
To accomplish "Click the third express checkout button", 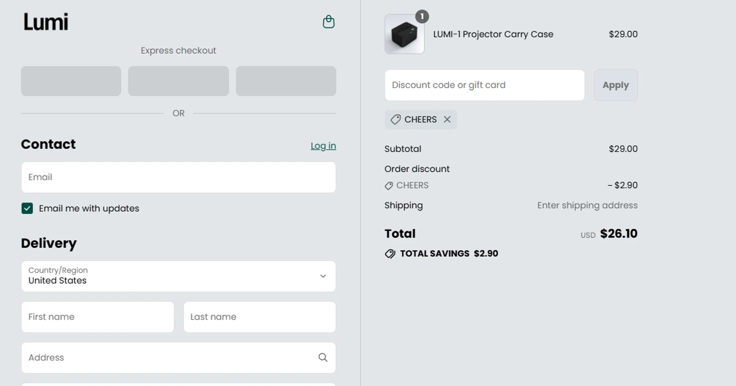I will click(286, 81).
